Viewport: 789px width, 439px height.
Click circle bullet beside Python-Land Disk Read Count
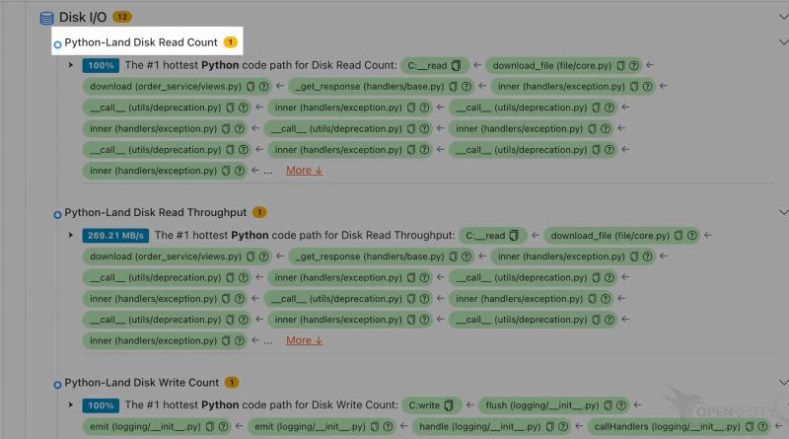(x=57, y=44)
